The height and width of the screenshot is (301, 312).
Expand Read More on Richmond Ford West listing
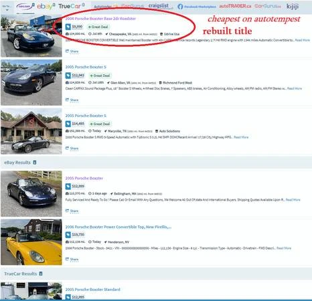295,88
